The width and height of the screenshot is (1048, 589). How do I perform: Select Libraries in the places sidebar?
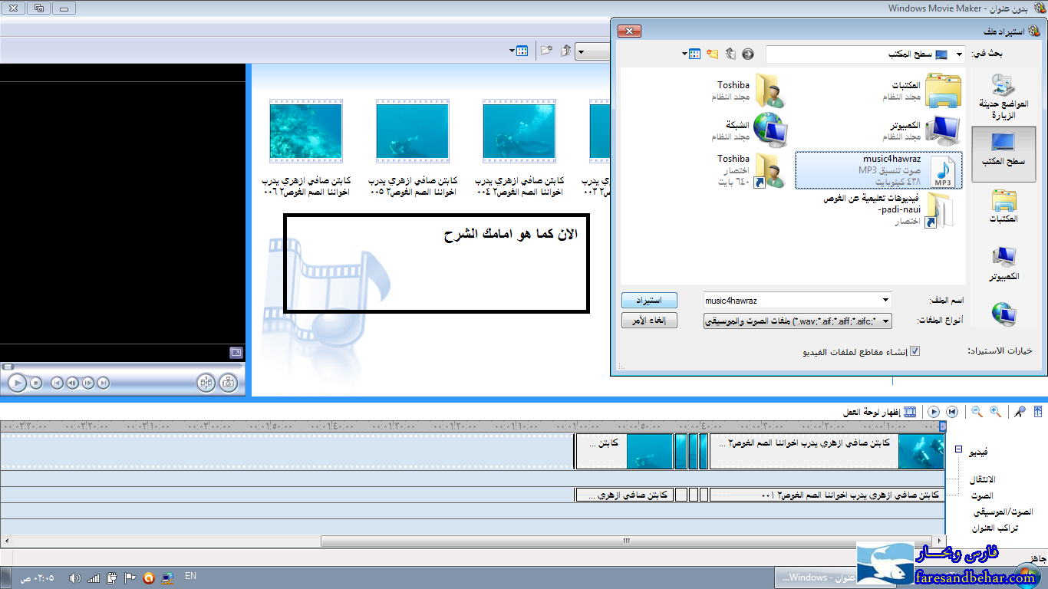tap(1004, 207)
